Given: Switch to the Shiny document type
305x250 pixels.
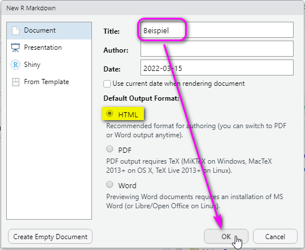Looking at the screenshot, I should [49, 65].
